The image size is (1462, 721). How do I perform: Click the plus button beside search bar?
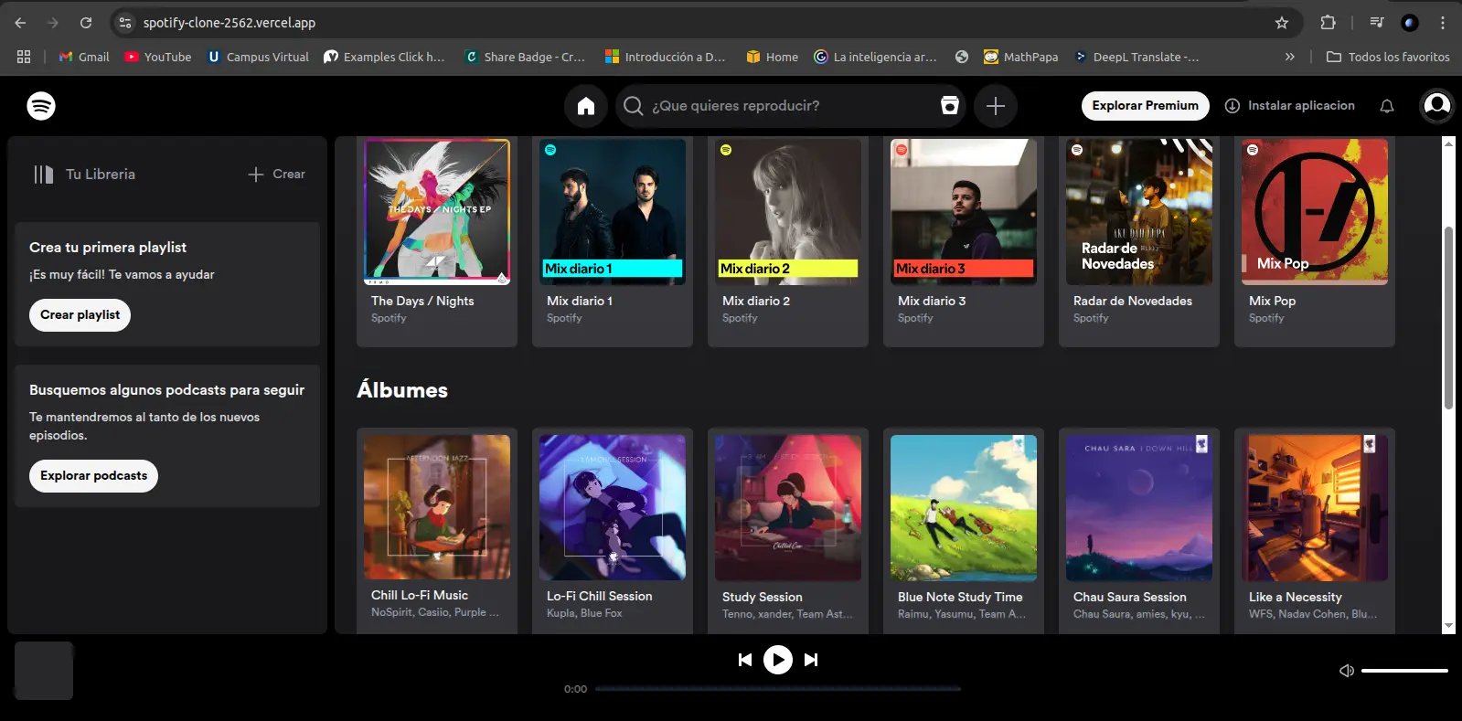click(x=996, y=106)
